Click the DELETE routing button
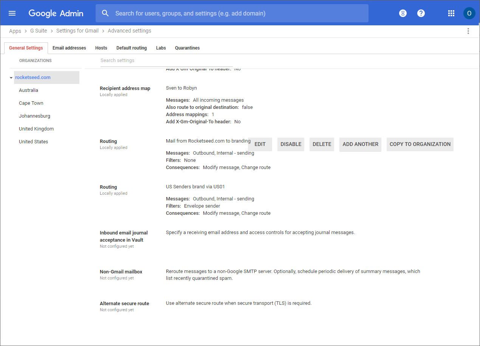The width and height of the screenshot is (480, 346). 322,144
